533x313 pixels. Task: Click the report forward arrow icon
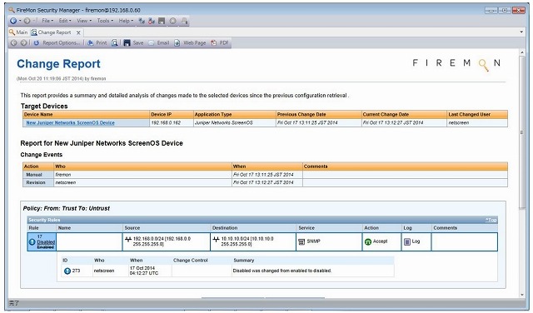(23, 42)
